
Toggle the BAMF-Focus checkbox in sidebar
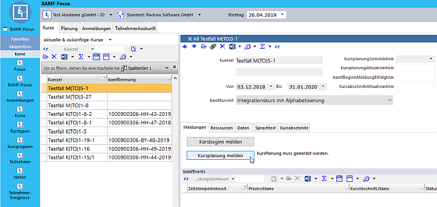point(5,29)
